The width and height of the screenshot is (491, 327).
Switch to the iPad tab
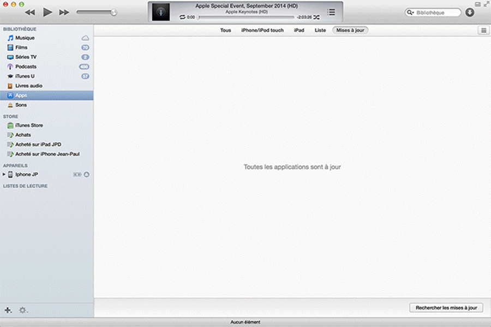click(299, 30)
